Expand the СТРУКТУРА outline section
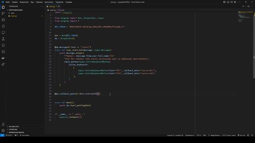 click(25, 129)
